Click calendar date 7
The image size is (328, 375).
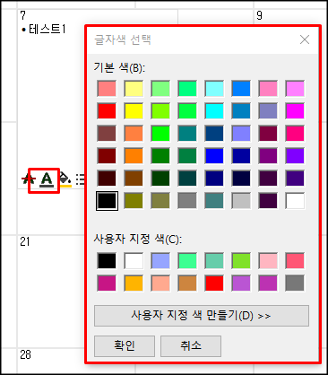click(22, 15)
